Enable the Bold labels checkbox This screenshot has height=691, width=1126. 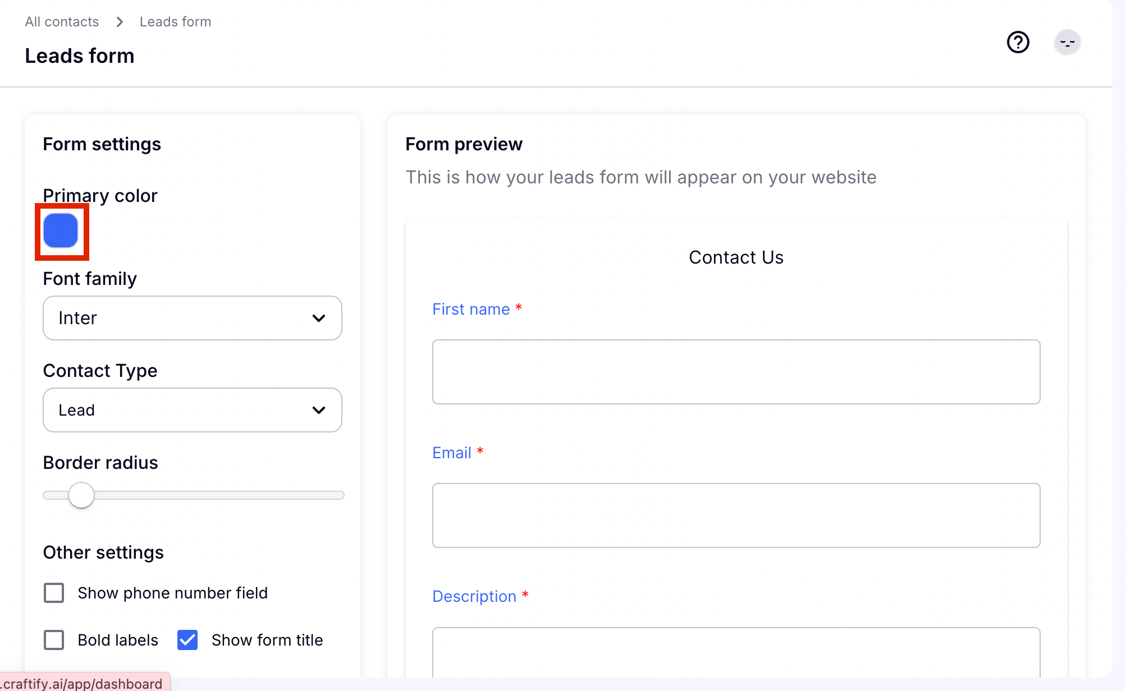(54, 640)
